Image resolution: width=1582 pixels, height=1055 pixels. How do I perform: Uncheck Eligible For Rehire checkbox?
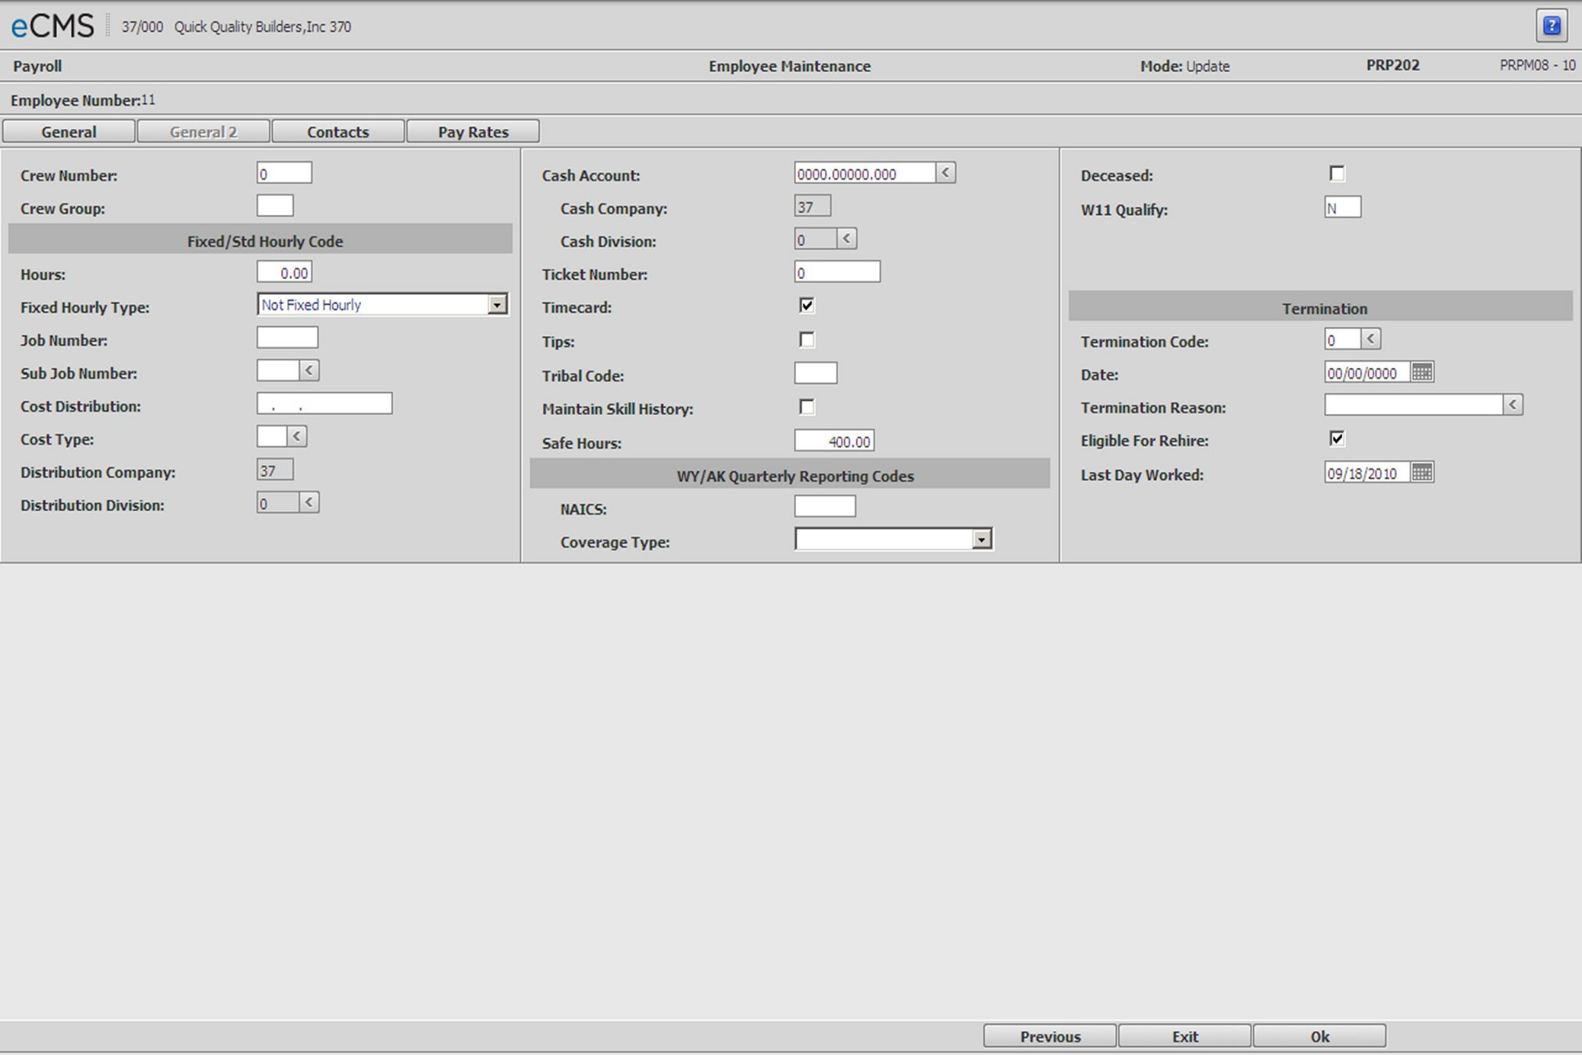1337,438
